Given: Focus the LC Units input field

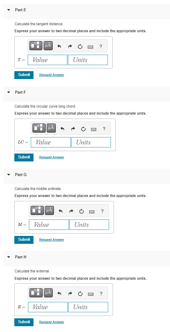Looking at the screenshot, I should (91, 142).
